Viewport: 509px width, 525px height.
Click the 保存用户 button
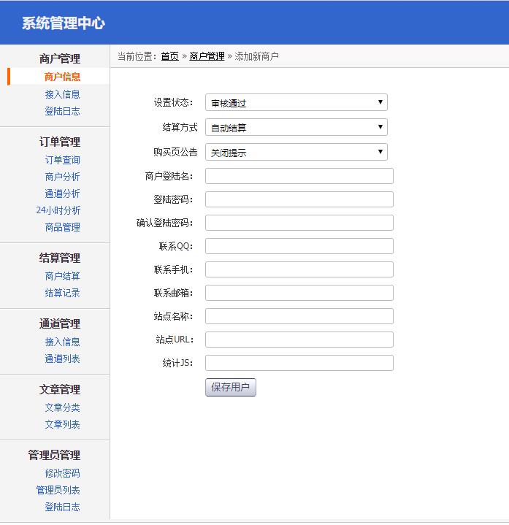(x=230, y=388)
